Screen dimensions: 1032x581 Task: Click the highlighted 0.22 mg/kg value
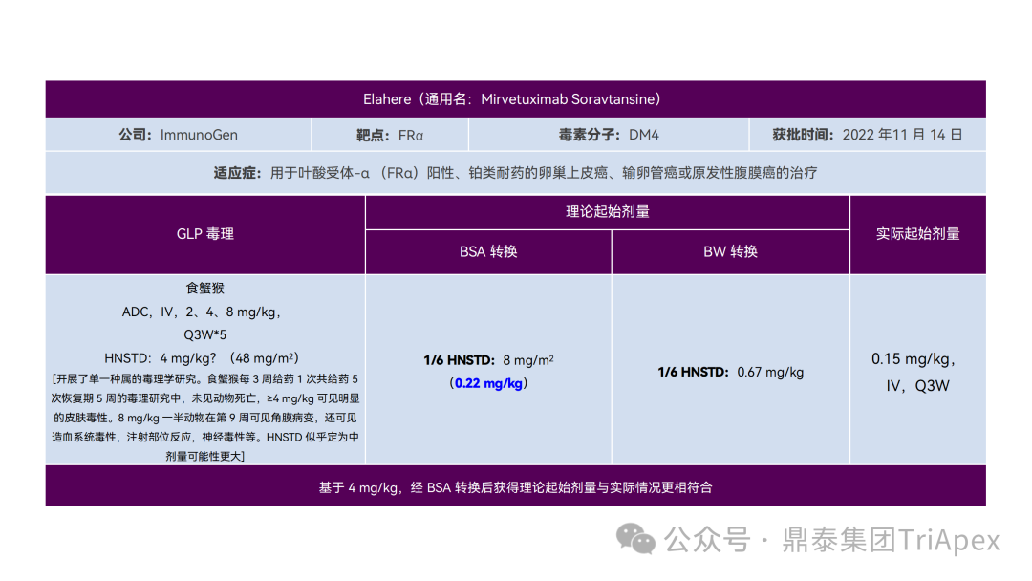(x=489, y=382)
